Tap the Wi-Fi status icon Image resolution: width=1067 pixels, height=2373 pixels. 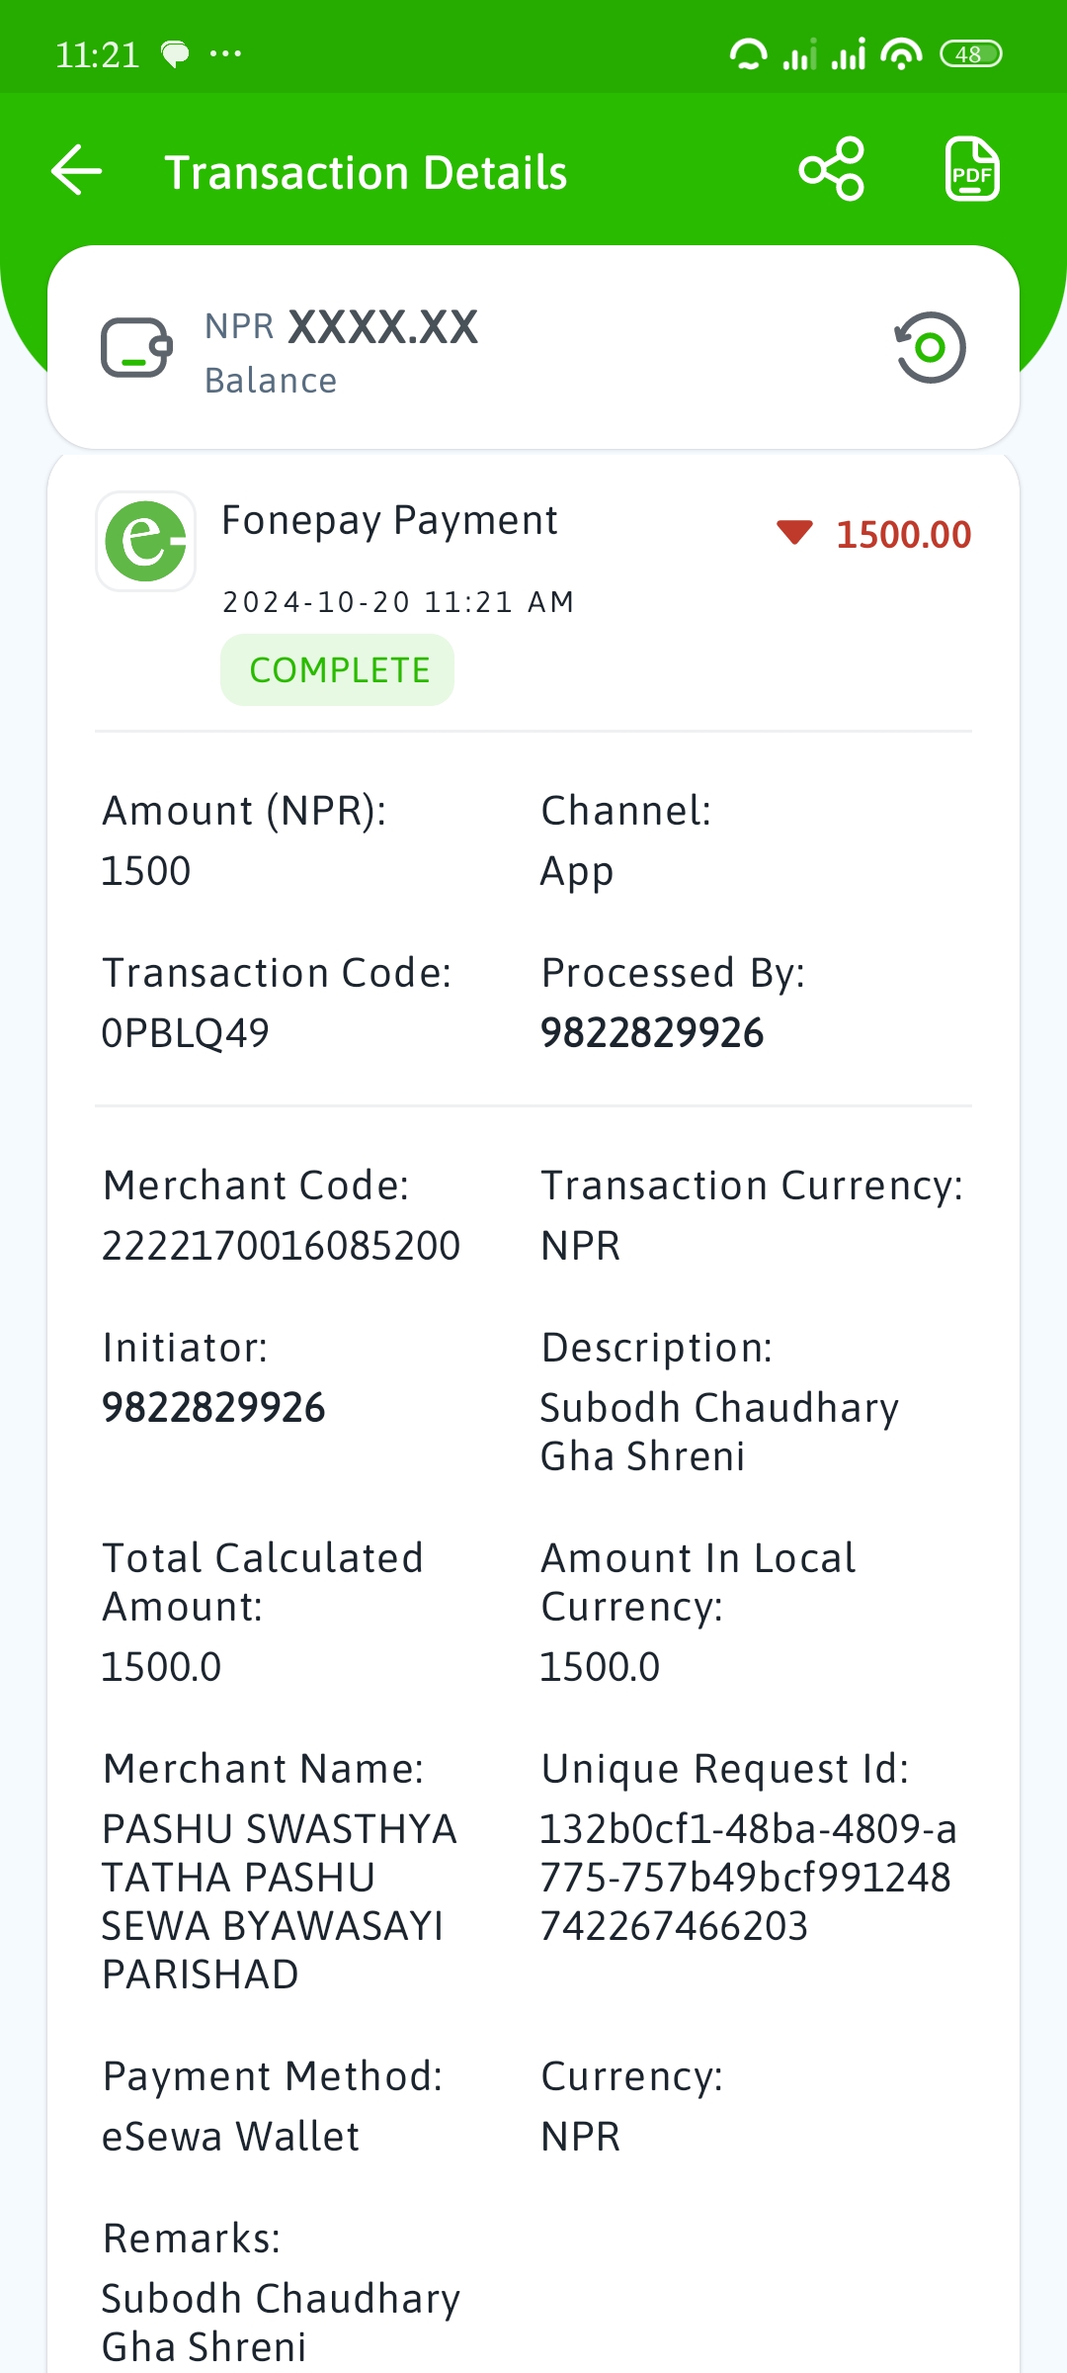pyautogui.click(x=901, y=53)
